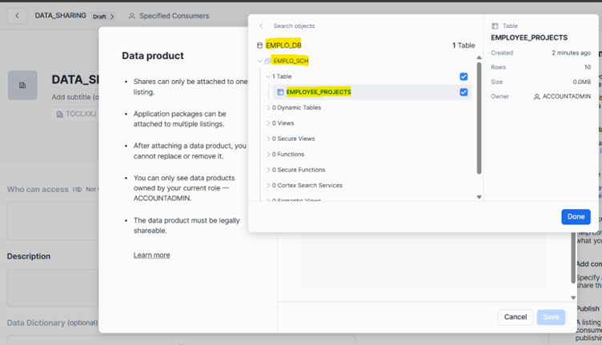The image size is (602, 345).
Task: Expand 0 Views group
Action: (268, 123)
